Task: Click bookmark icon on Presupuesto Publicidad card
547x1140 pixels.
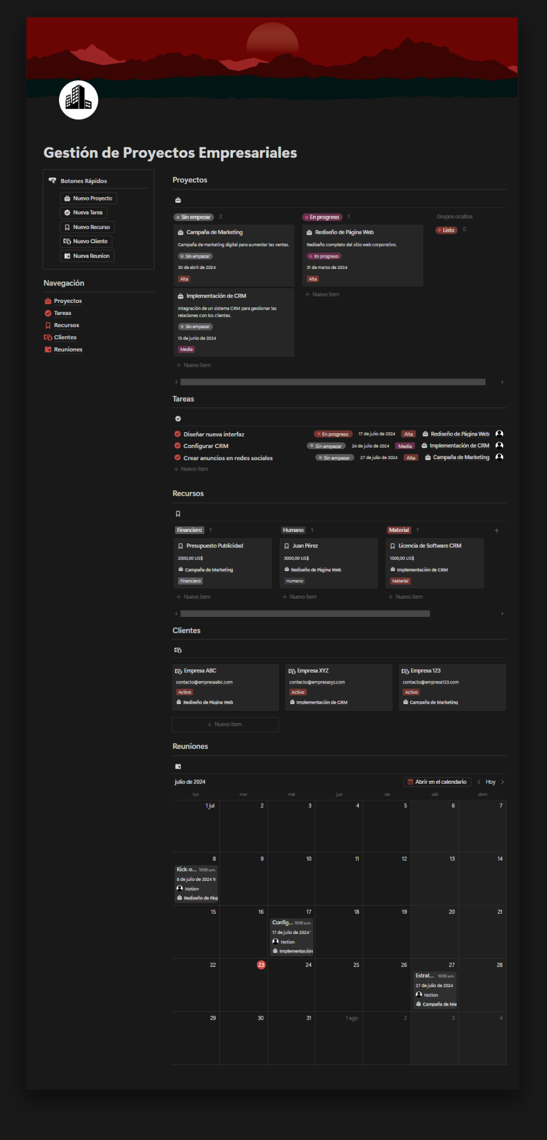Action: tap(181, 546)
